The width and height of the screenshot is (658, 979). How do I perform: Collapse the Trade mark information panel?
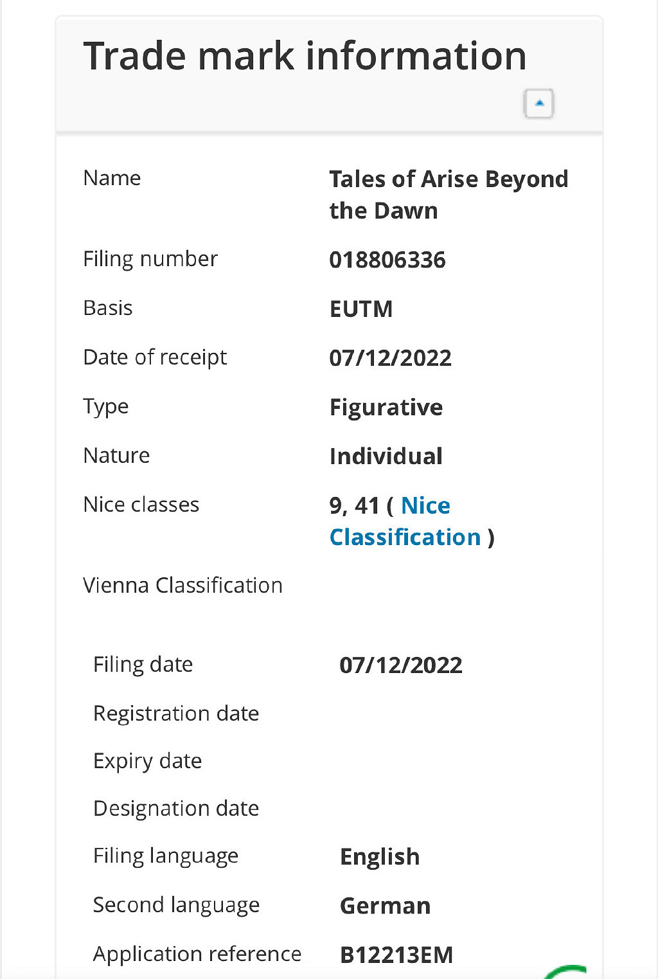coord(538,103)
